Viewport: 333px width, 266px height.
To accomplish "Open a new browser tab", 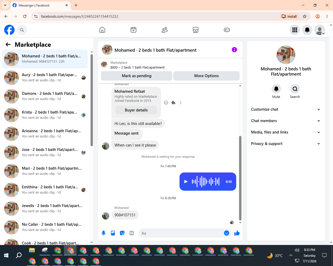I will (76, 5).
